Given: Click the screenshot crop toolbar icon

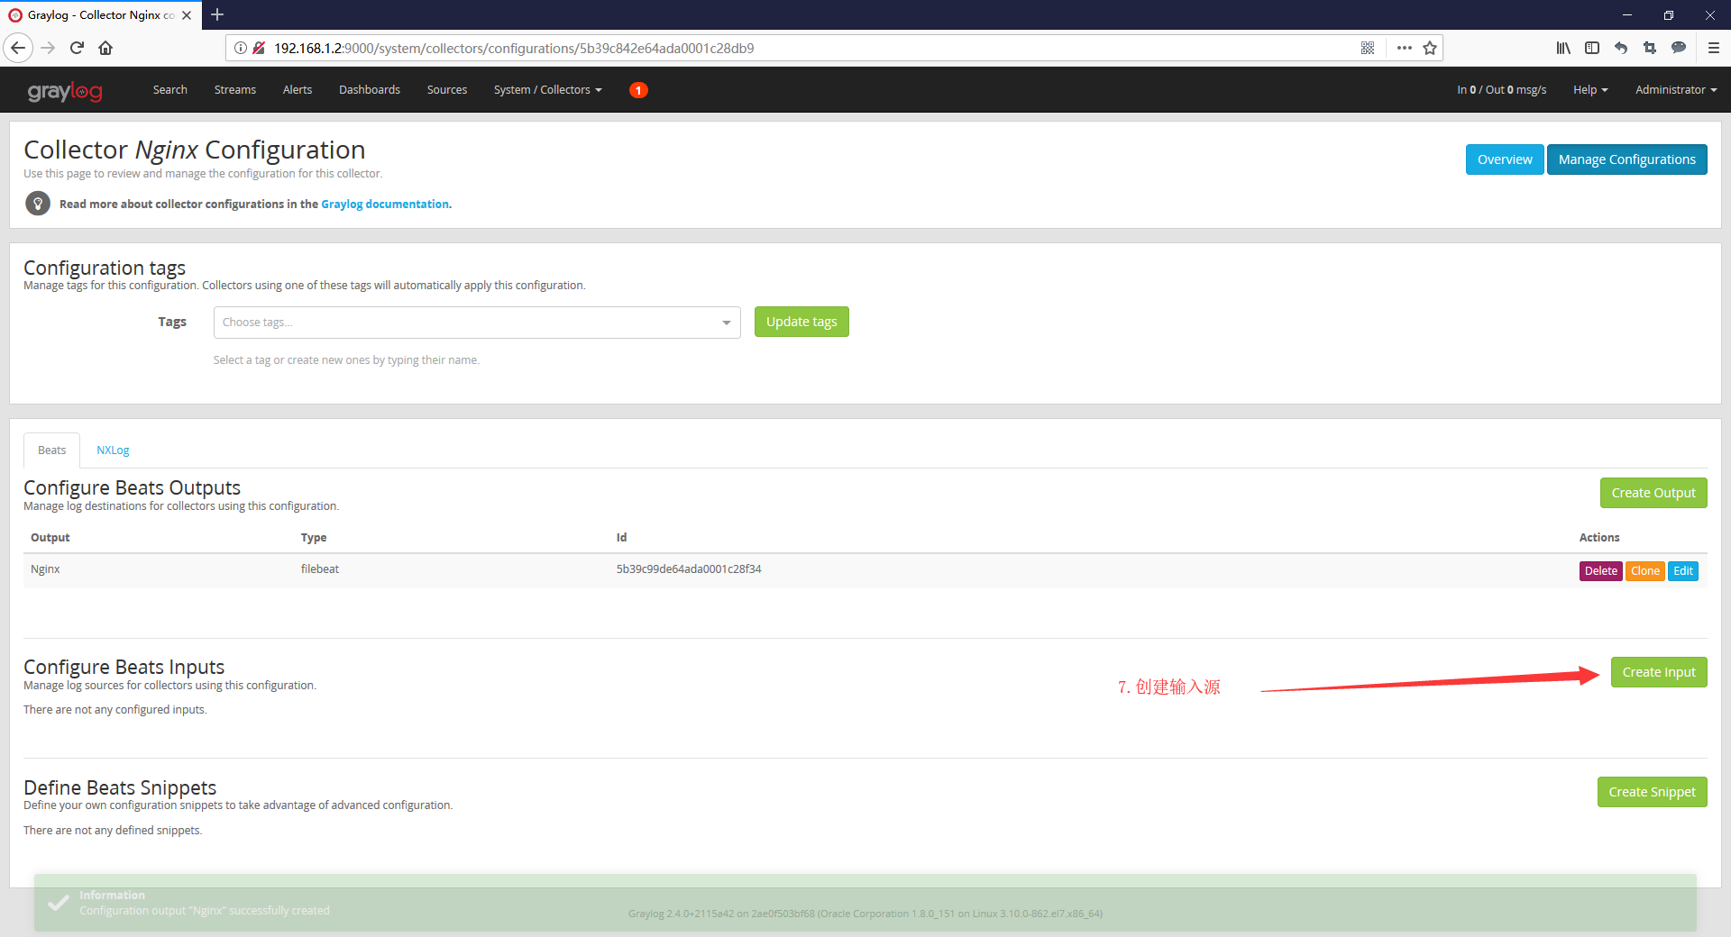Looking at the screenshot, I should pyautogui.click(x=1650, y=48).
